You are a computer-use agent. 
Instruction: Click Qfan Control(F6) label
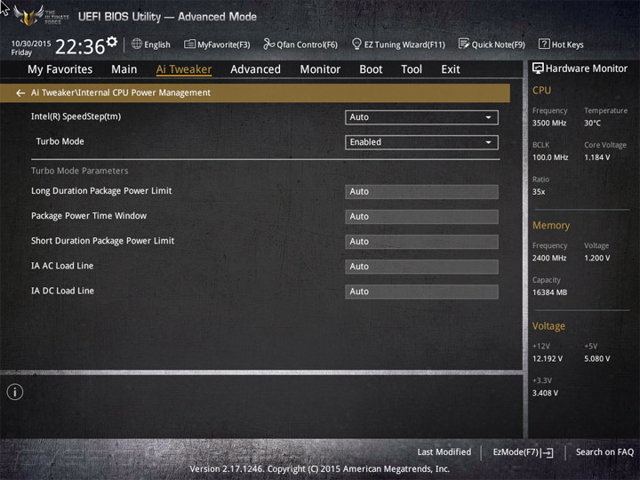(307, 44)
